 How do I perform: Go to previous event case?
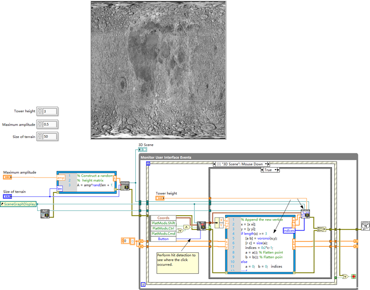[214, 164]
